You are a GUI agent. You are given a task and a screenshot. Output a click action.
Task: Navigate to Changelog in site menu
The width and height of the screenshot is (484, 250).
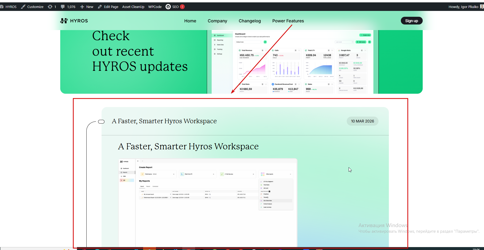tap(250, 21)
